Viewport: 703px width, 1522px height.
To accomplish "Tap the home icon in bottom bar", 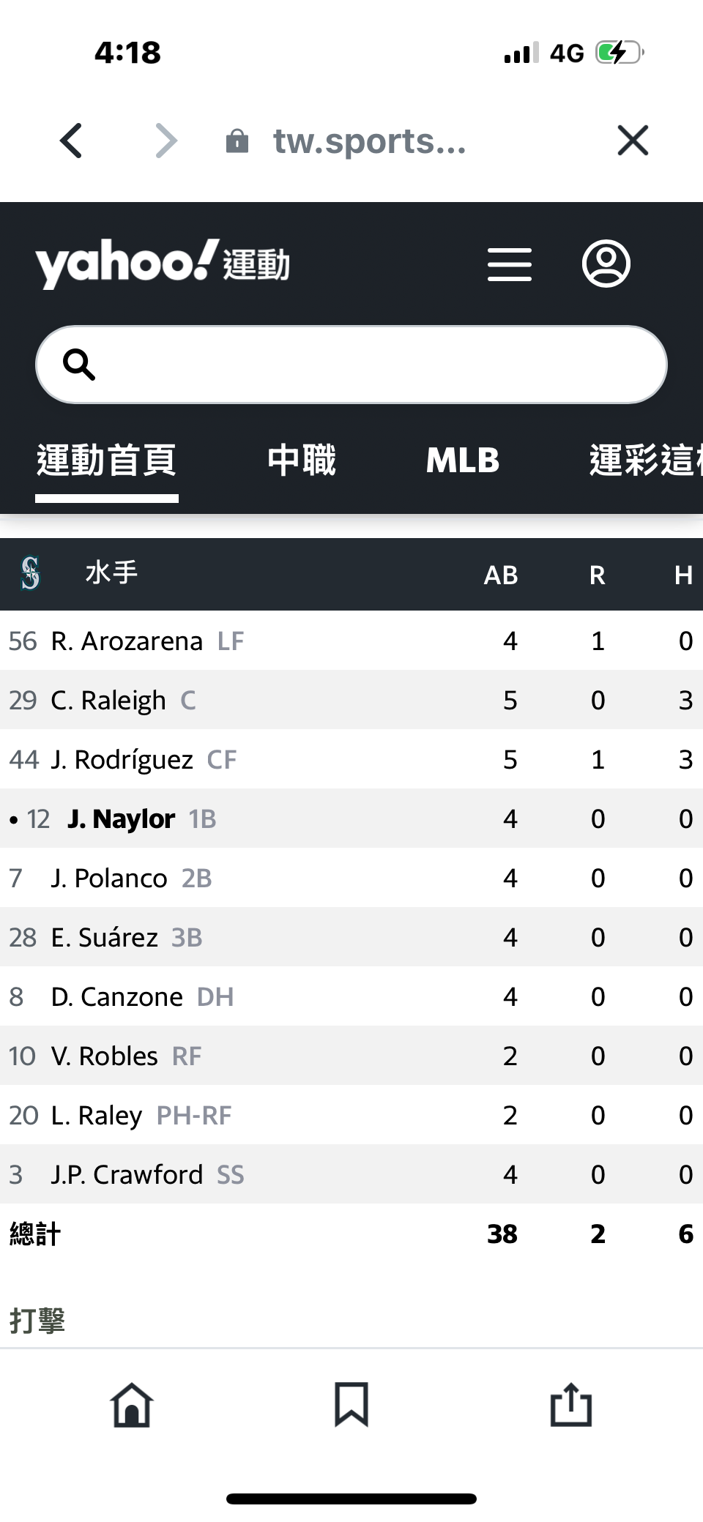I will [132, 1405].
